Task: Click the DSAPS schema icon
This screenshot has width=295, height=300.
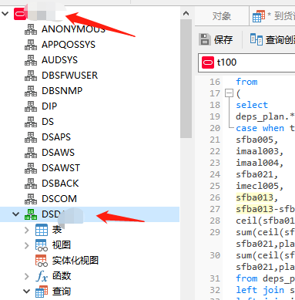Action: 31,137
